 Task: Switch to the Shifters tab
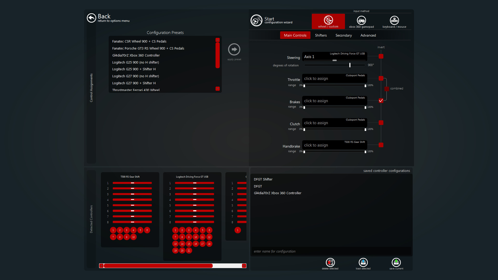(x=321, y=35)
